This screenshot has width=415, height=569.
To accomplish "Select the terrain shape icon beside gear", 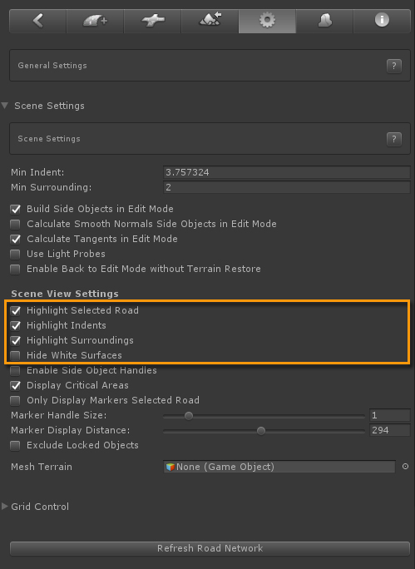I will (324, 21).
